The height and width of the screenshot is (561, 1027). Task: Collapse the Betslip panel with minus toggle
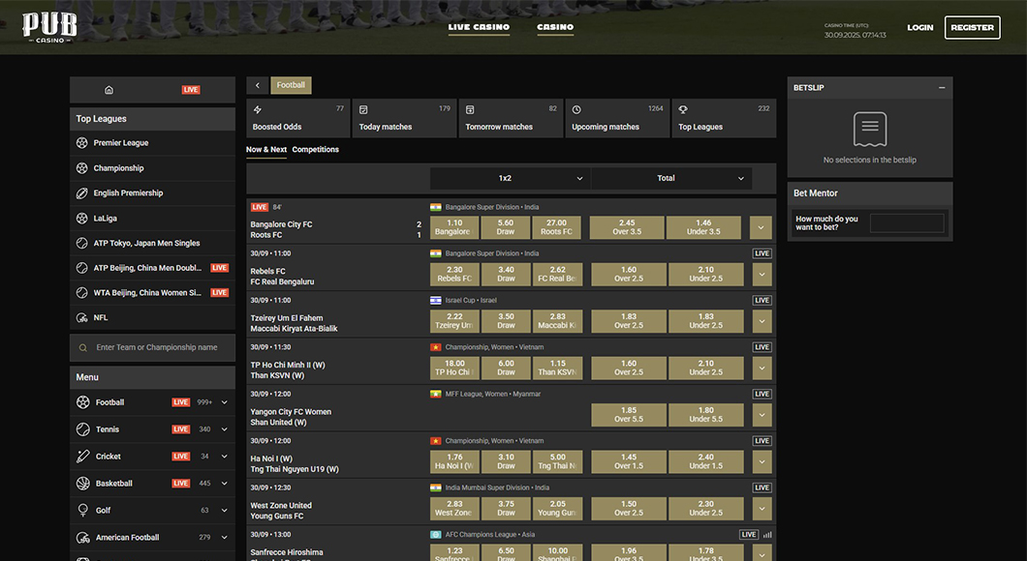[941, 87]
